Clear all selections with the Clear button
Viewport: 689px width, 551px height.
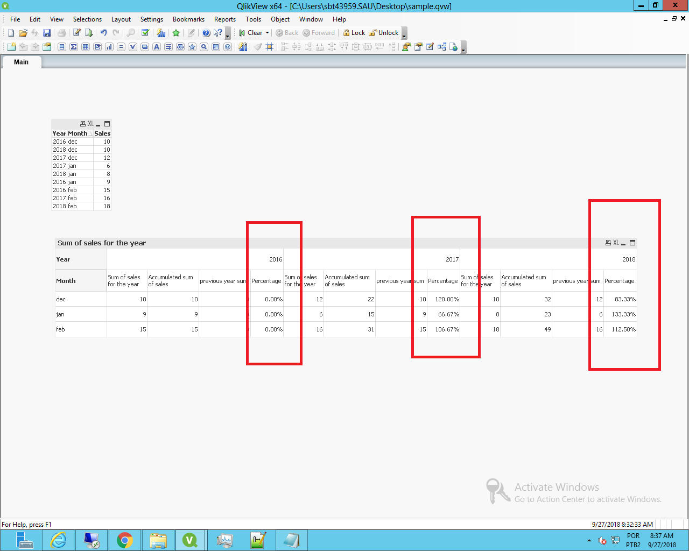251,33
